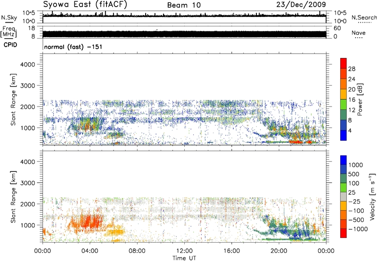Click the 'CPID' label
377x261 pixels.
click(x=10, y=45)
